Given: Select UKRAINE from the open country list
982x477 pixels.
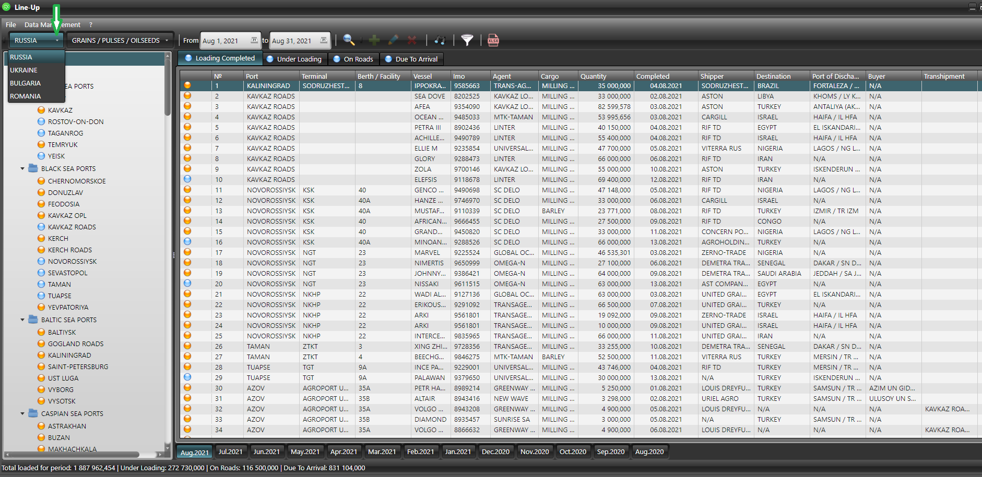Looking at the screenshot, I should [36, 70].
